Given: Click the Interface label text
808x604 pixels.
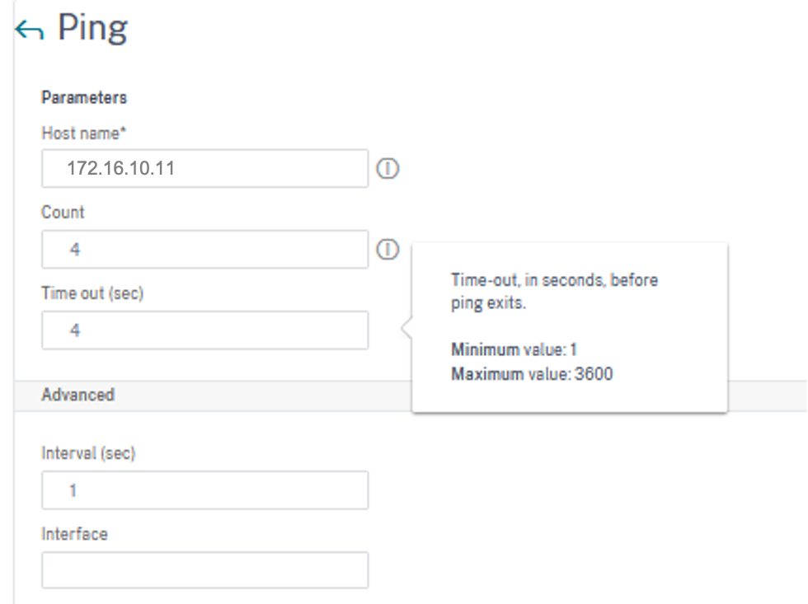Looking at the screenshot, I should pyautogui.click(x=74, y=534).
